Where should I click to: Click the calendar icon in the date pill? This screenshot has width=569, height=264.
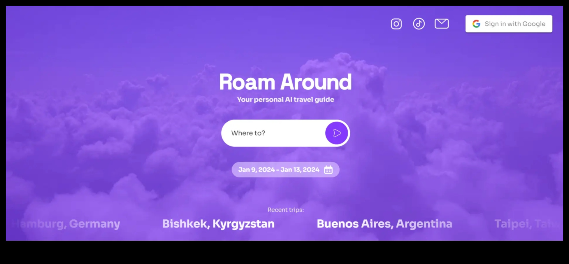[x=328, y=169]
